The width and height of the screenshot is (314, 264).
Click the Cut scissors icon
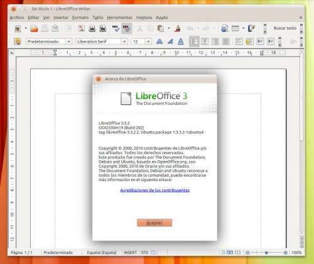[x=139, y=28]
